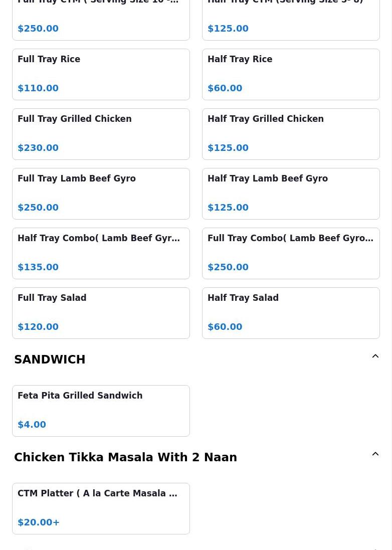Open CTM Platter A la Carte item

point(101,508)
